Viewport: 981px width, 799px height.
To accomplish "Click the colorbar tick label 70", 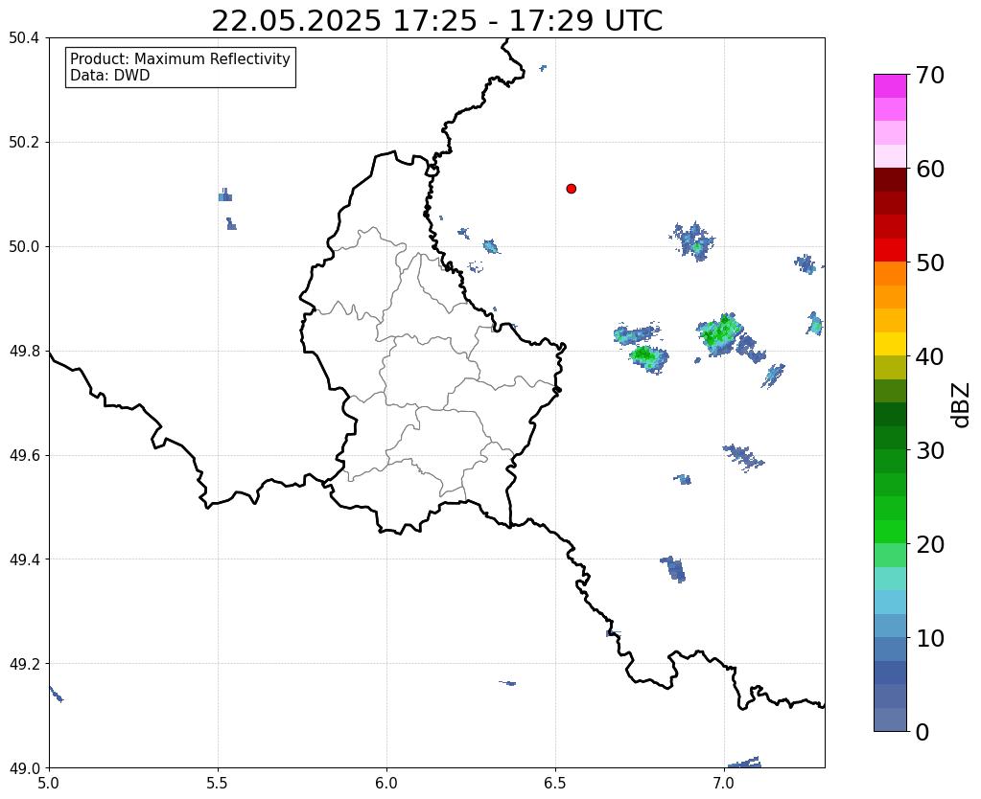I will tap(929, 75).
